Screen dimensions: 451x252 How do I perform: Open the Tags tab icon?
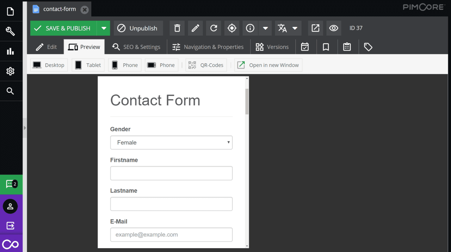(368, 47)
